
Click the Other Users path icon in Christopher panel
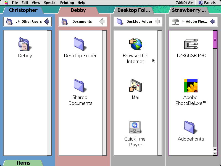pyautogui.click(x=9, y=22)
